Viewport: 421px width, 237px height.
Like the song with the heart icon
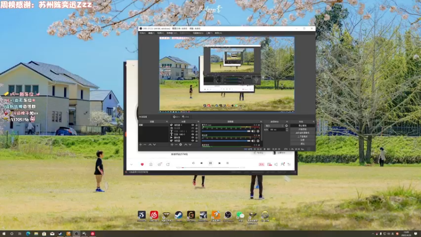142,164
